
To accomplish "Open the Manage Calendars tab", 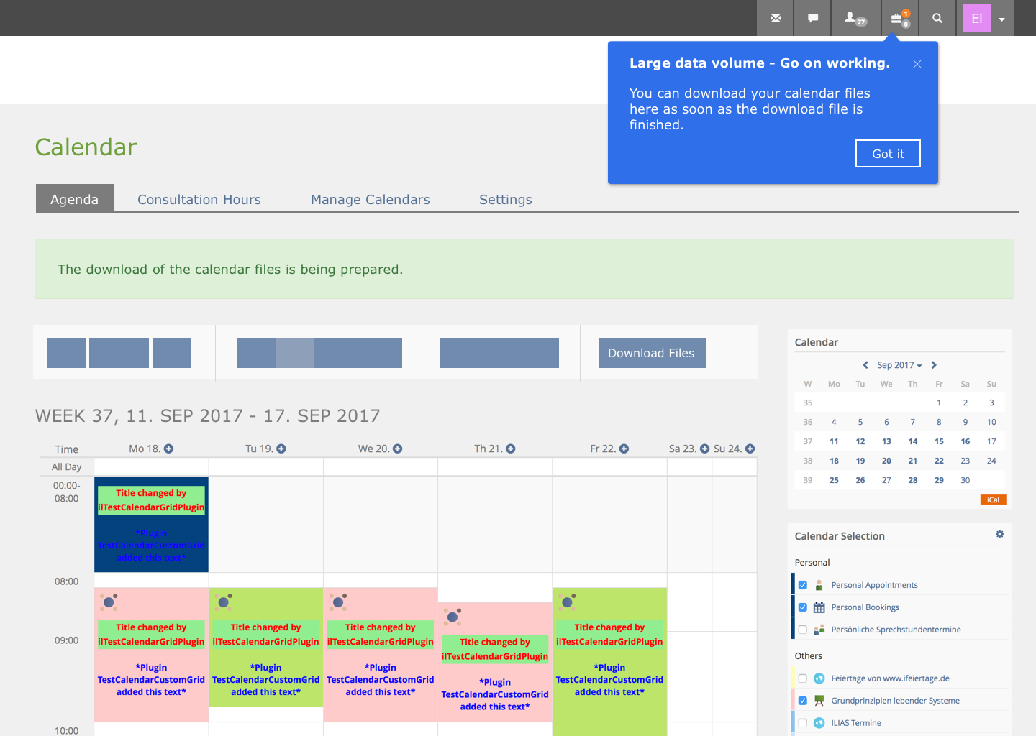I will pos(370,200).
